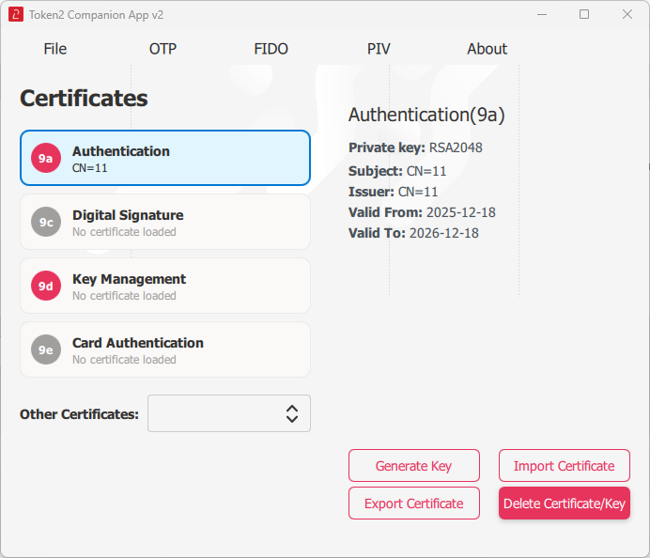The image size is (650, 558).
Task: Expand the Other Certificates dropdown
Action: coord(229,413)
